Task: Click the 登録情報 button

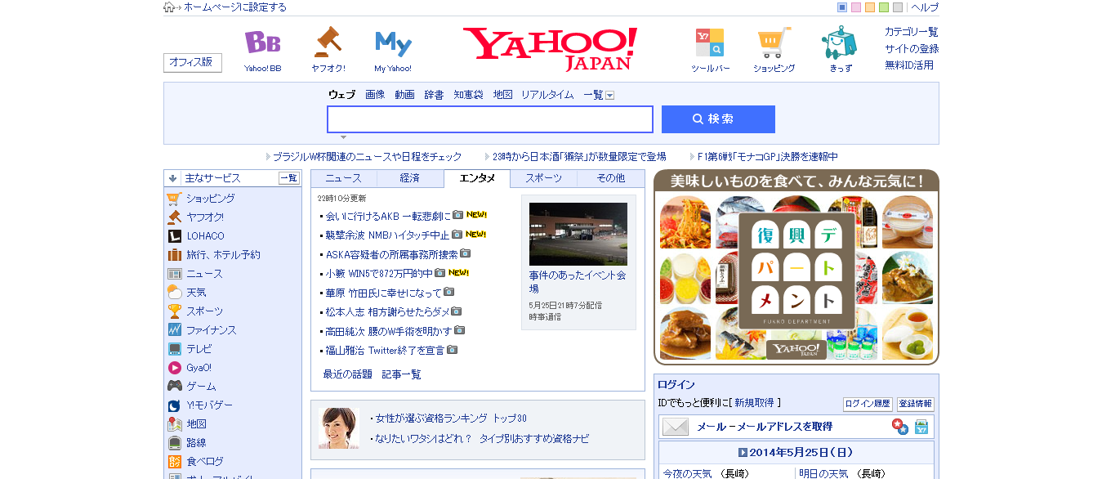Action: [915, 404]
